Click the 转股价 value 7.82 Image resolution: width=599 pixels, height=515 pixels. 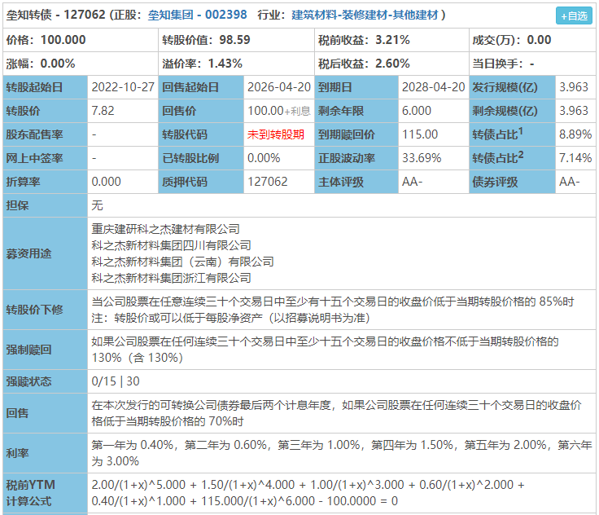pyautogui.click(x=103, y=111)
